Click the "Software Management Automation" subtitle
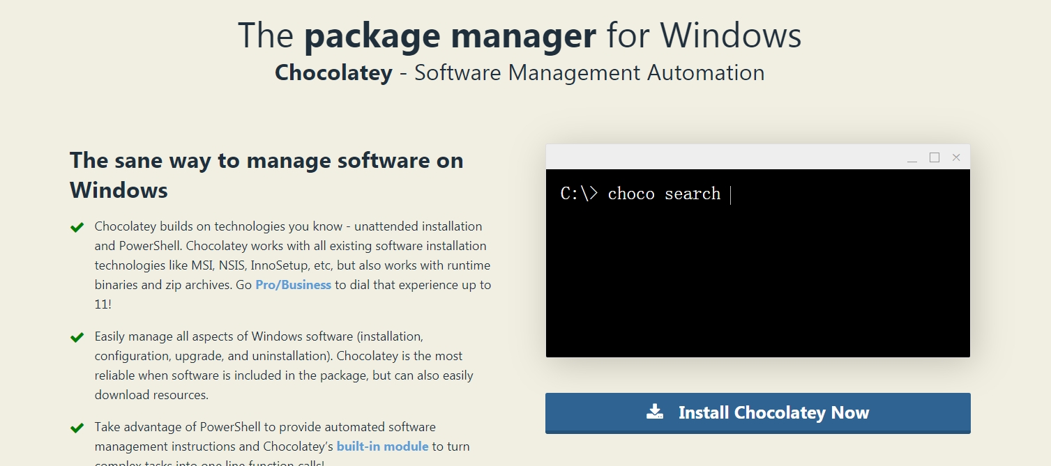The width and height of the screenshot is (1051, 466). 589,72
